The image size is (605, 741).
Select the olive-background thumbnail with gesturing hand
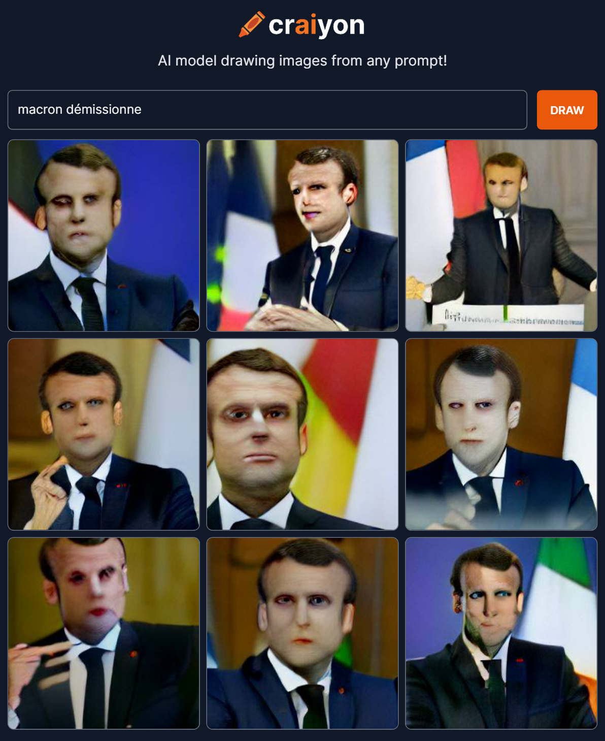104,633
